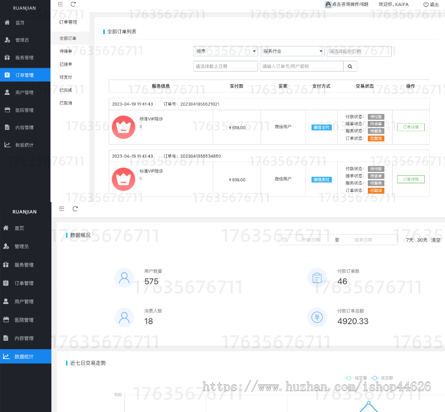Click ￥618.00 of order 2023041955521021
445x412 pixels.
point(237,127)
